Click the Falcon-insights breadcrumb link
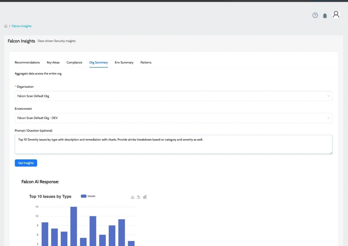The width and height of the screenshot is (348, 246). [x=21, y=26]
